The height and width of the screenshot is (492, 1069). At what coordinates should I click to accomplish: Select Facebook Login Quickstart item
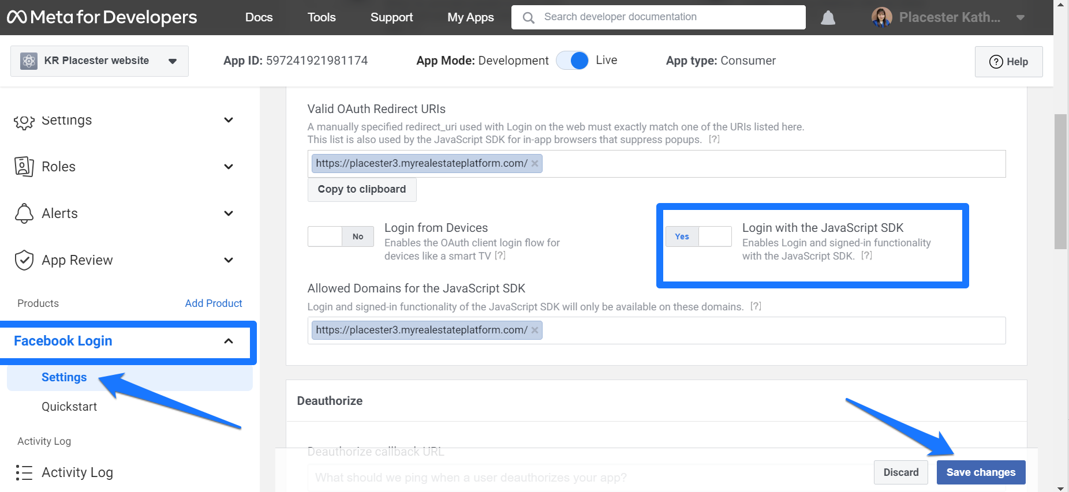(69, 407)
